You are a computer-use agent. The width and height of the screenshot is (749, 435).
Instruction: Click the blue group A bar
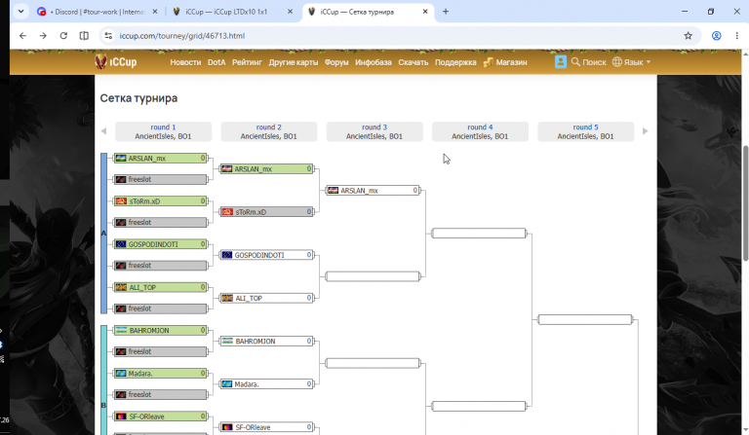point(103,234)
